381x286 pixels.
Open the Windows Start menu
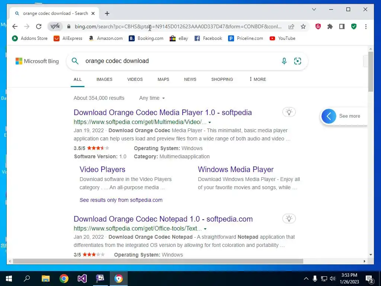click(x=9, y=279)
